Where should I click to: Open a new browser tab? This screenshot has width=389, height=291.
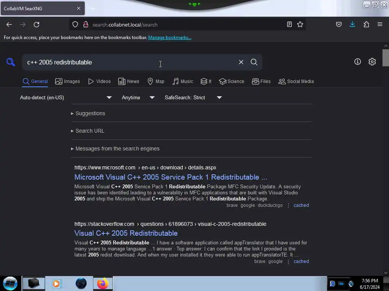[x=93, y=9]
